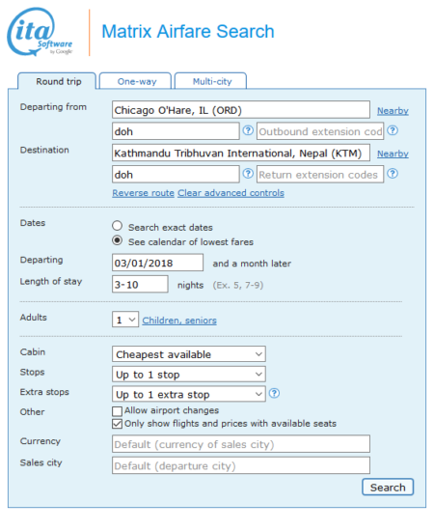The height and width of the screenshot is (531, 434).
Task: Open help icon beside return extension codes
Action: coord(393,174)
